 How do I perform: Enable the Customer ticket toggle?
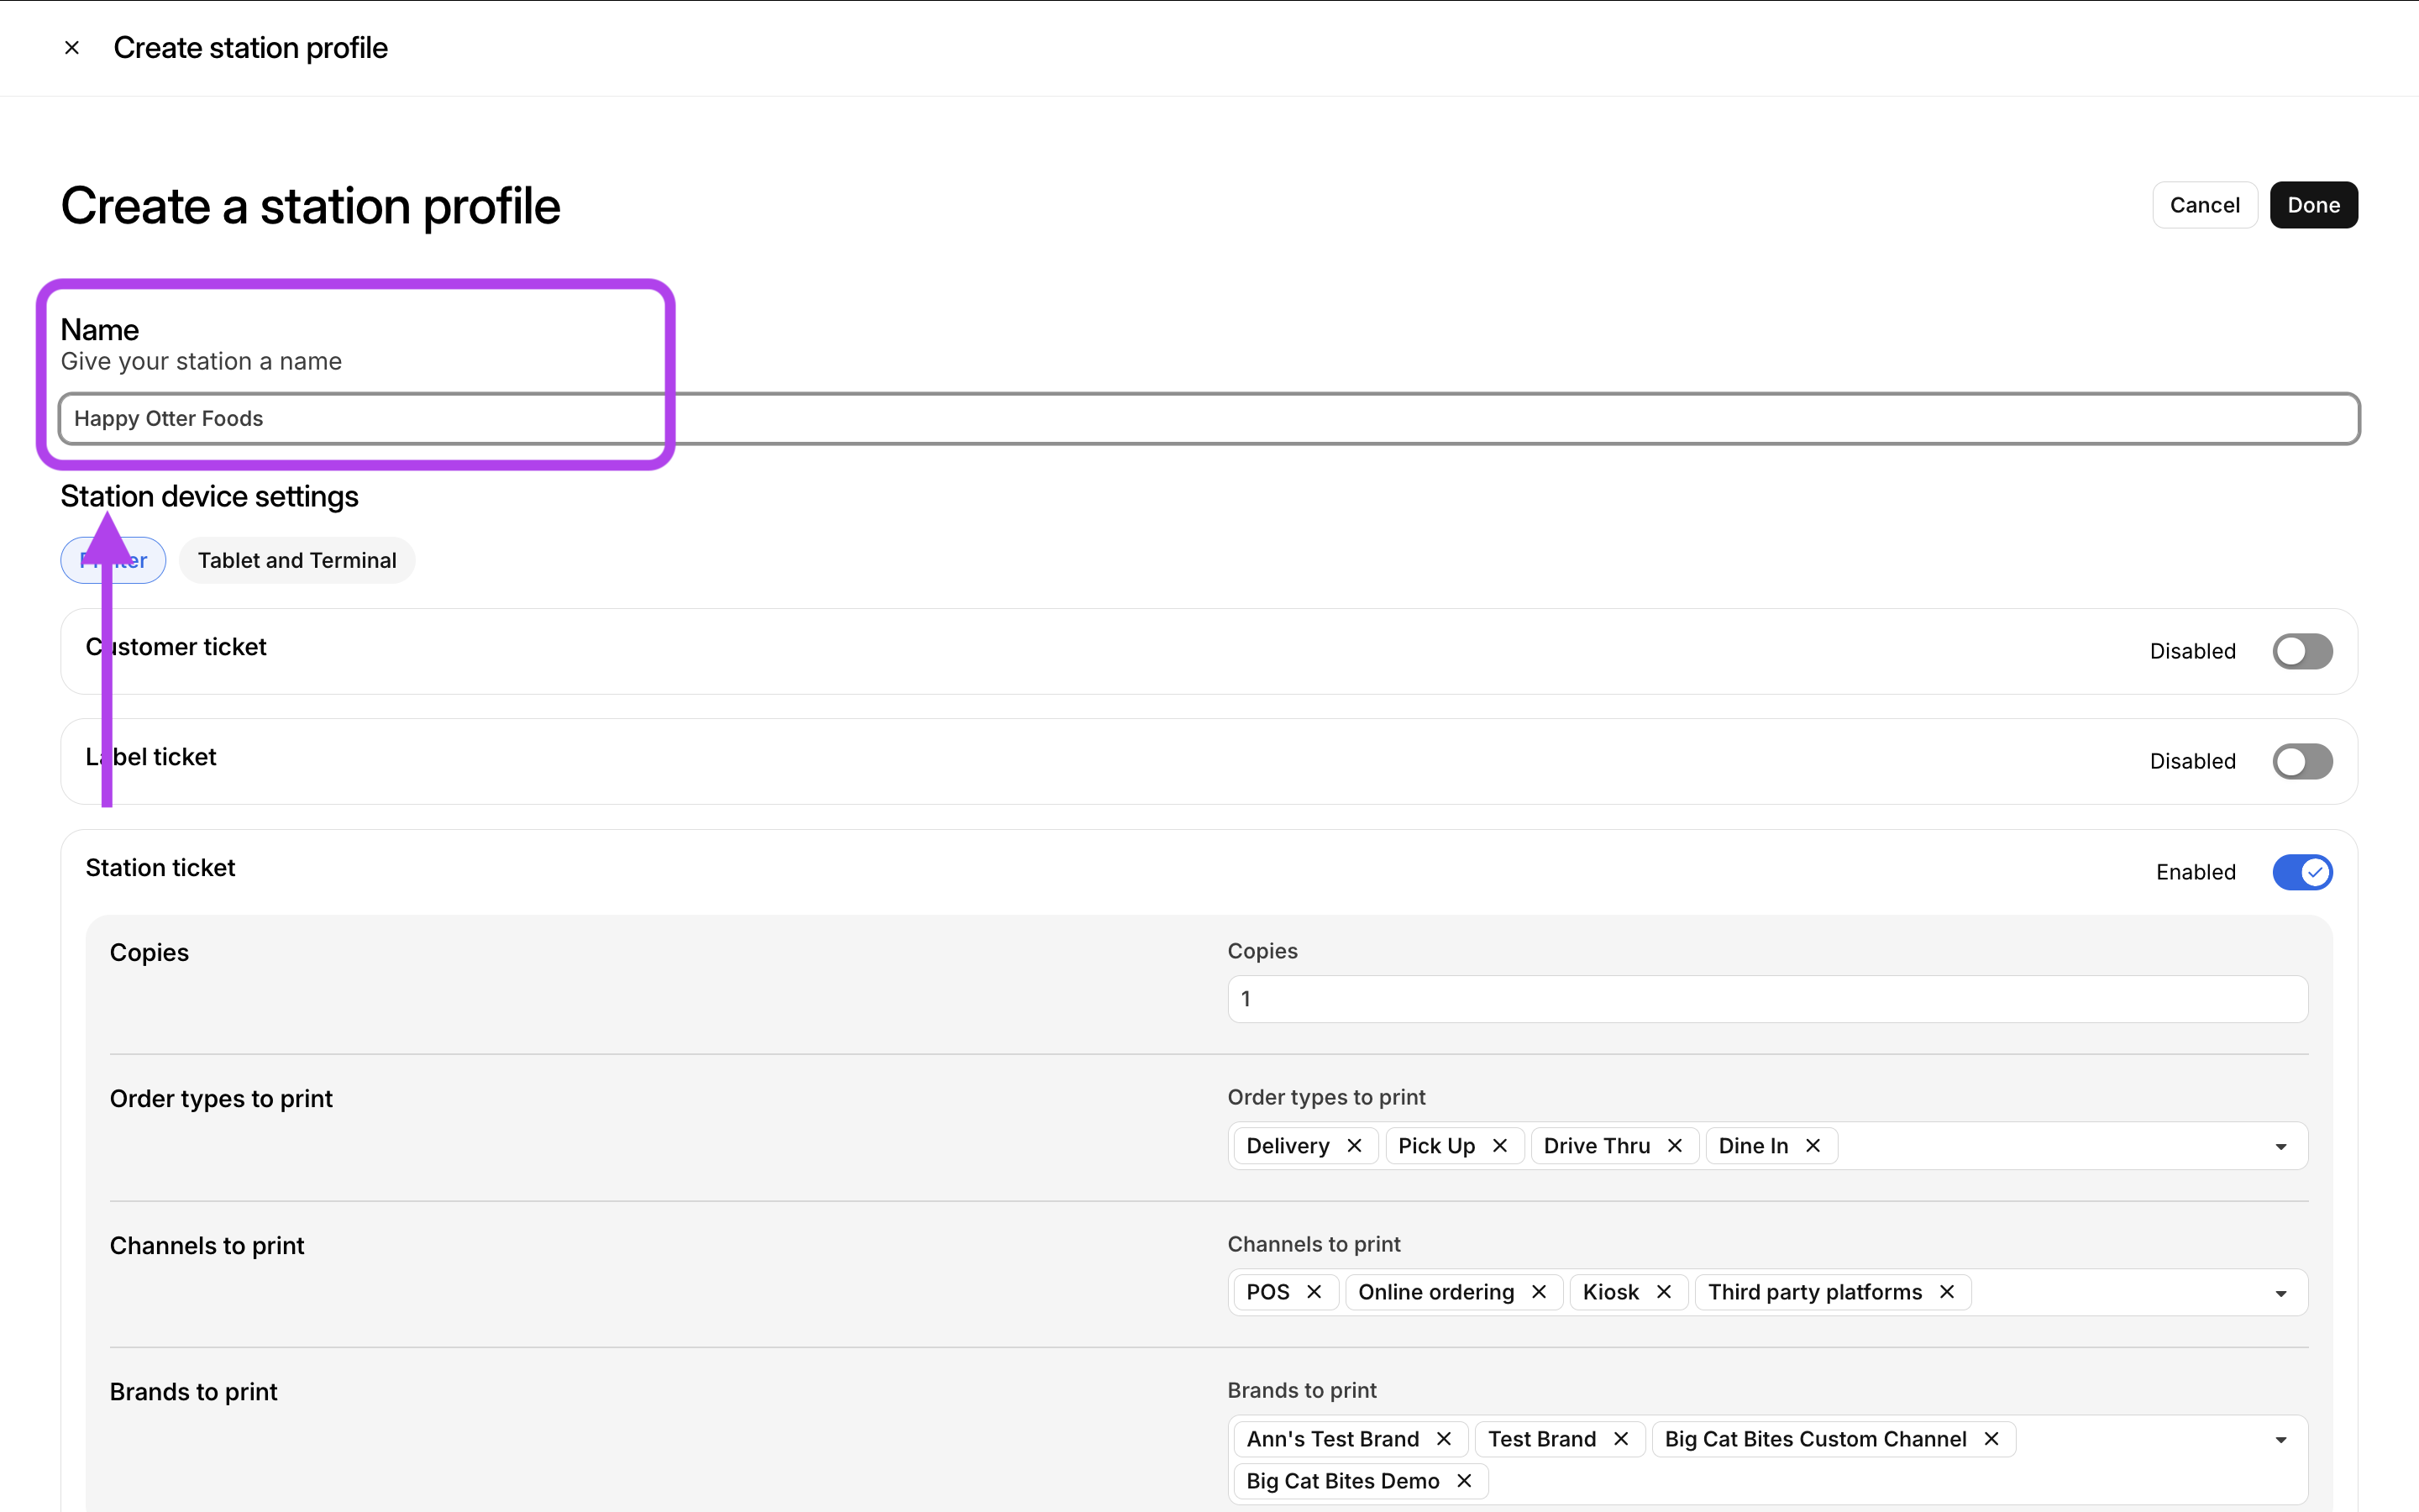tap(2301, 651)
